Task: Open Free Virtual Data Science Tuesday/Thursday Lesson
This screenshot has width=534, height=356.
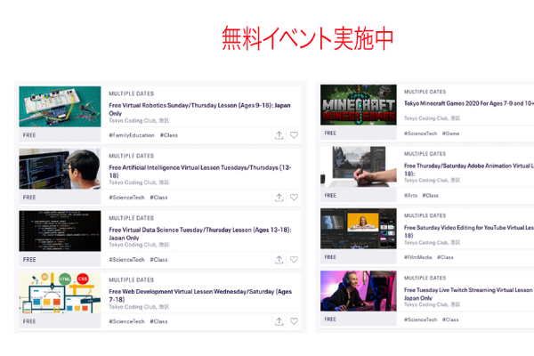Action: (x=200, y=234)
